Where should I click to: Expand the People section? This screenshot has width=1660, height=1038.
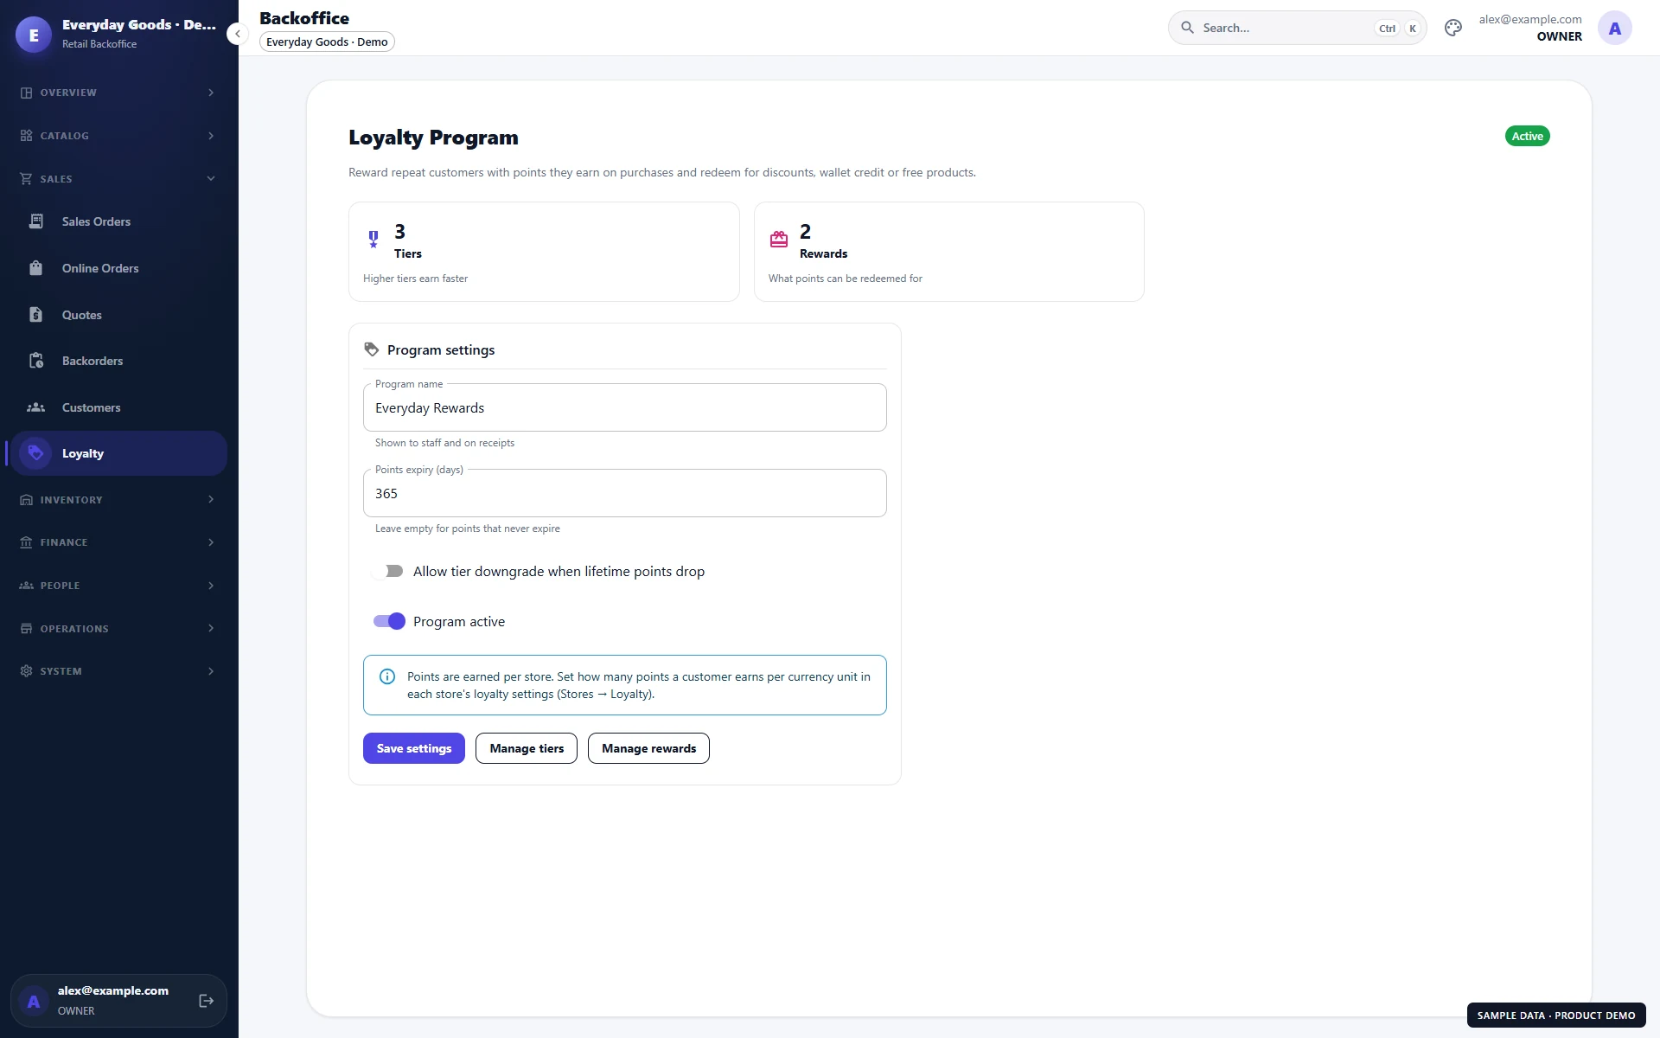click(x=118, y=586)
